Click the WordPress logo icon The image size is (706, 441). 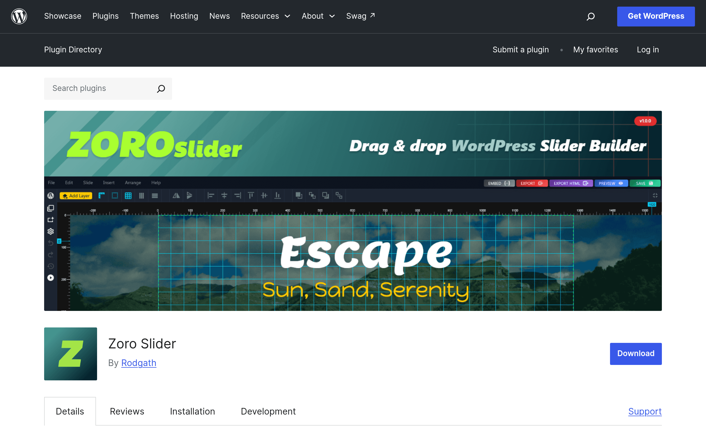[19, 16]
